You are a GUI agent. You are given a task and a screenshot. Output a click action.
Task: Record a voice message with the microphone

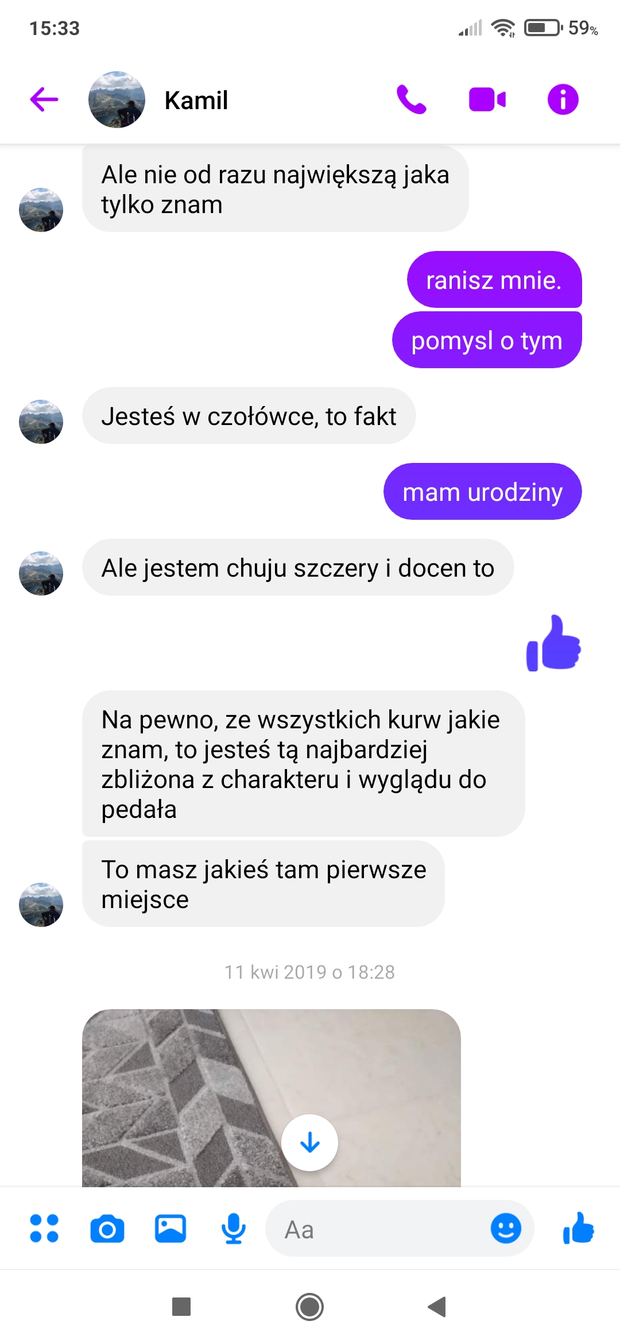[x=234, y=1229]
